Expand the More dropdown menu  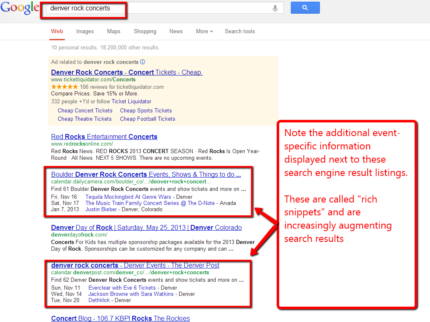coord(204,32)
